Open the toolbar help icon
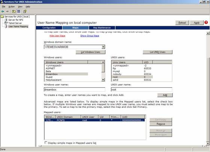The height and width of the screenshot is (152, 210). pos(25,12)
